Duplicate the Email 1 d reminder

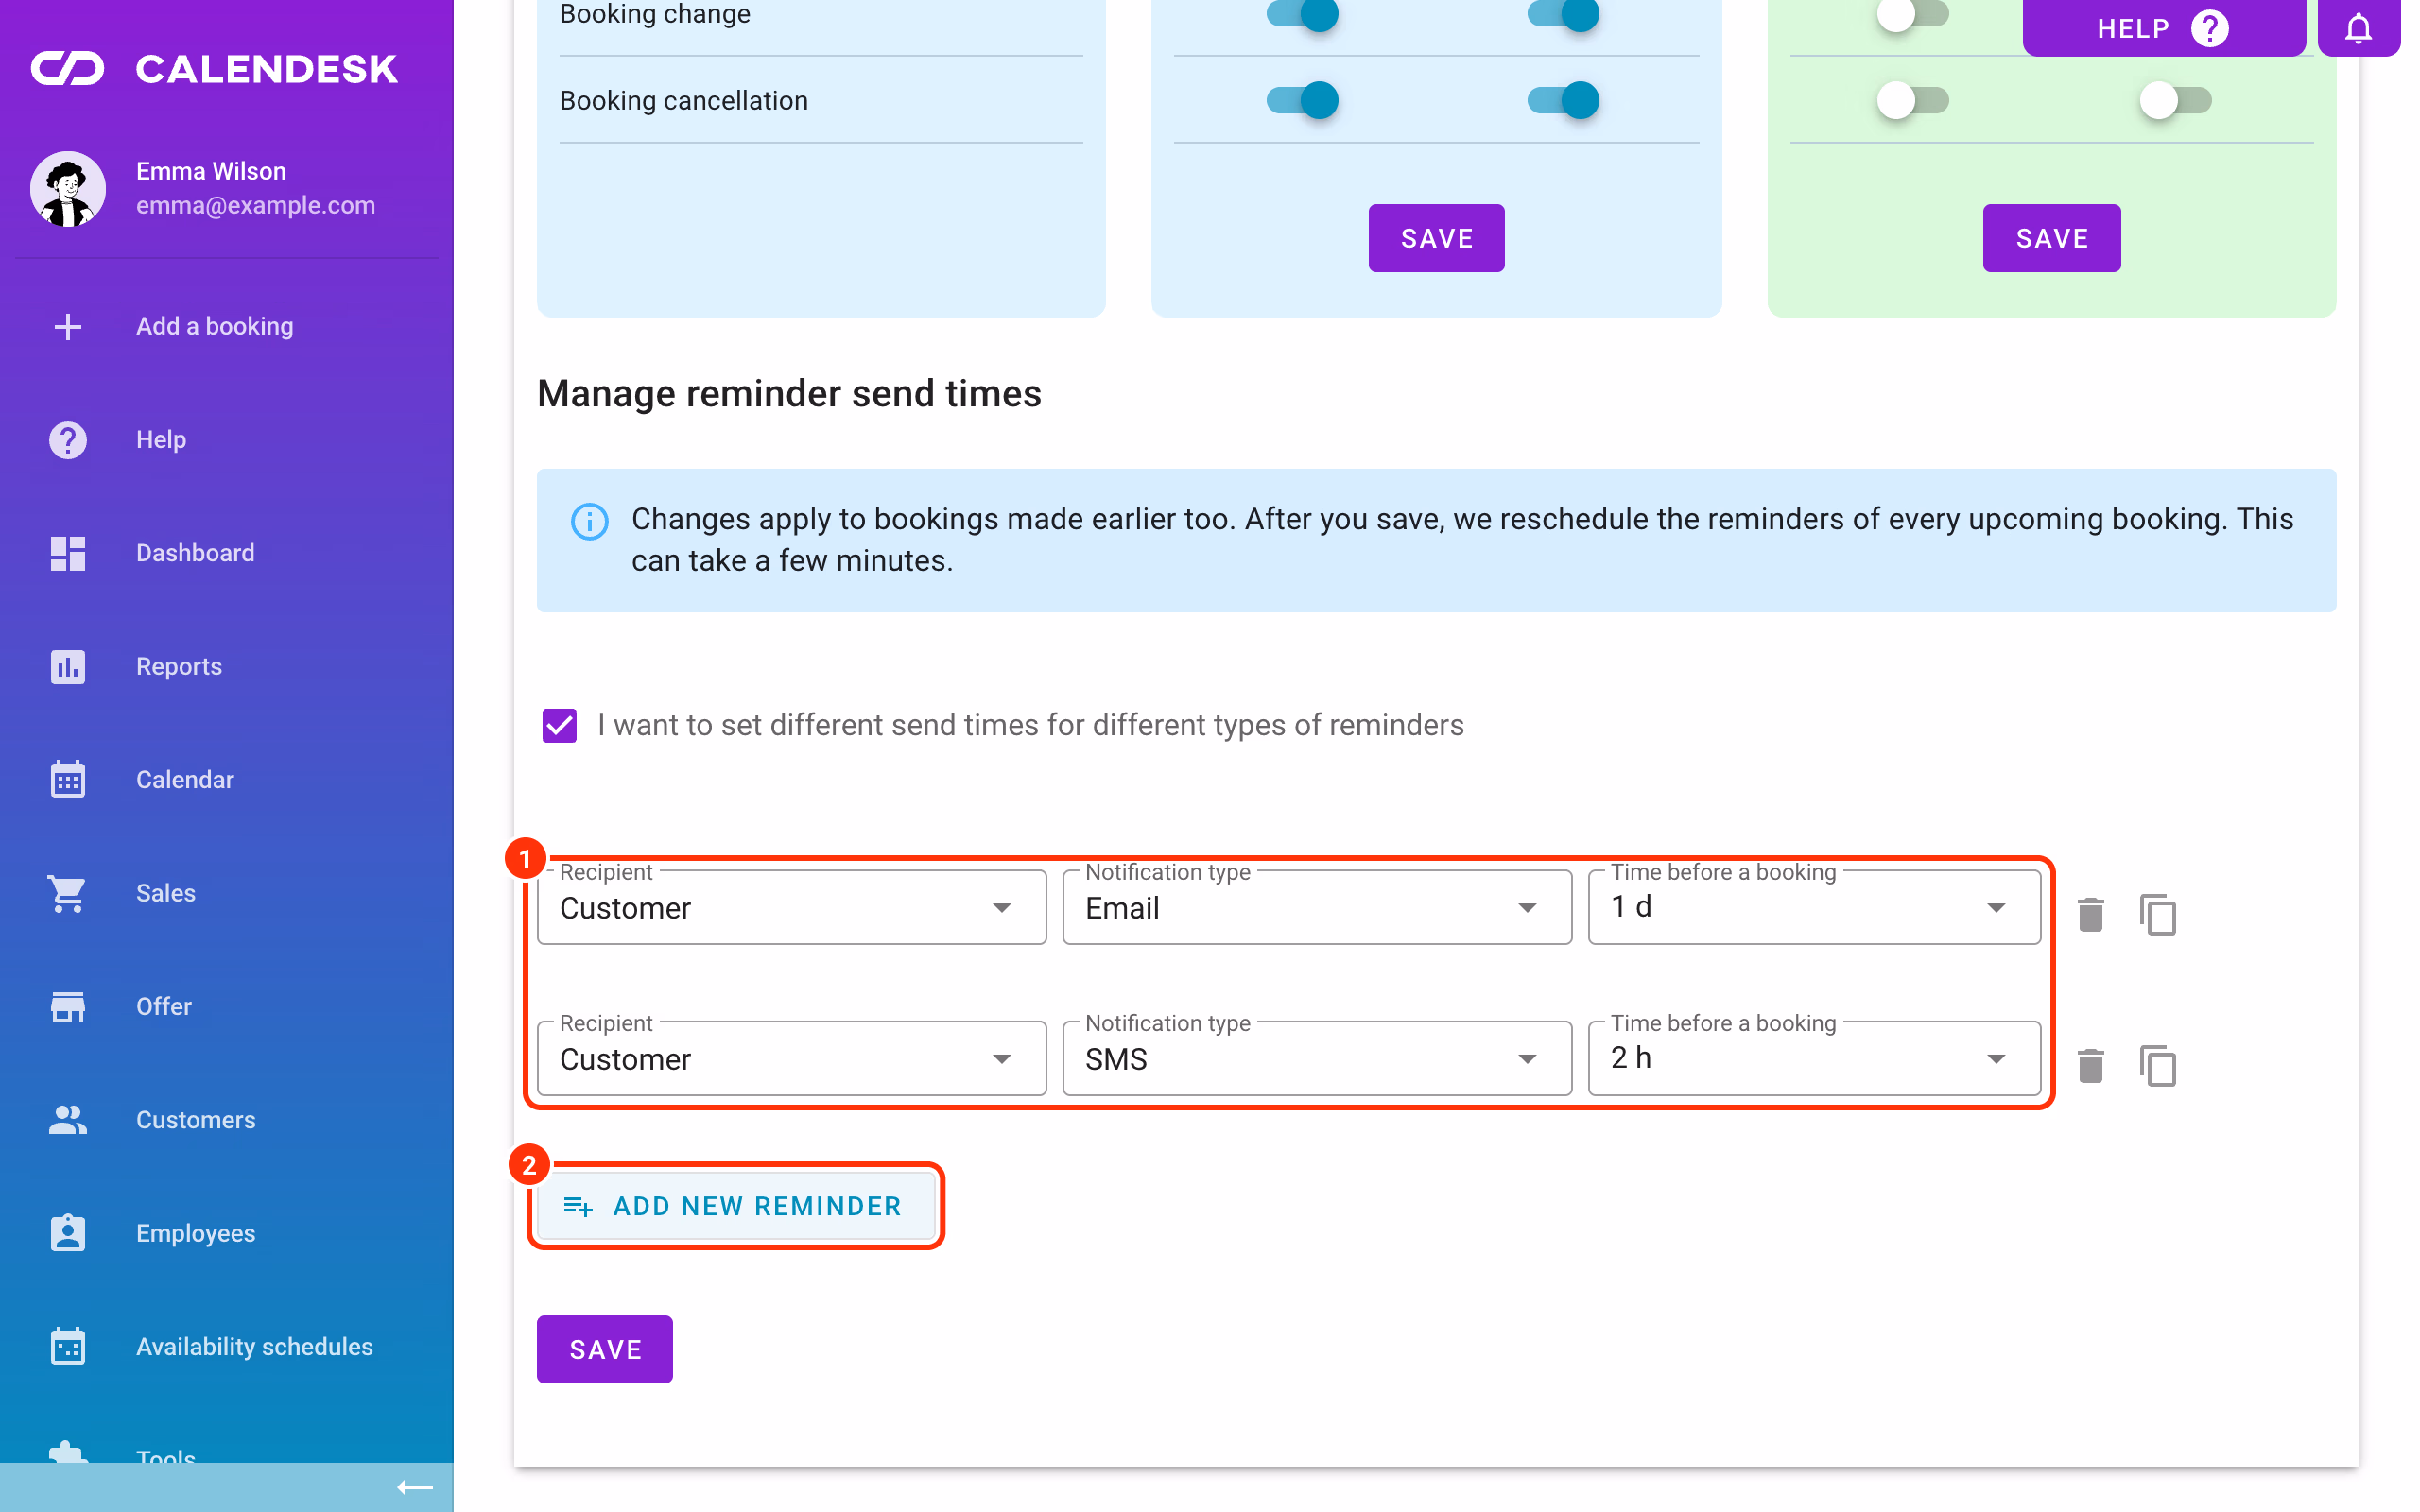[x=2157, y=914]
